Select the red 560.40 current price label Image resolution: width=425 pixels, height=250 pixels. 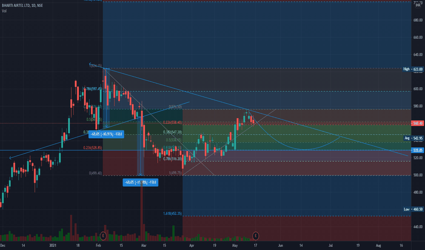417,123
